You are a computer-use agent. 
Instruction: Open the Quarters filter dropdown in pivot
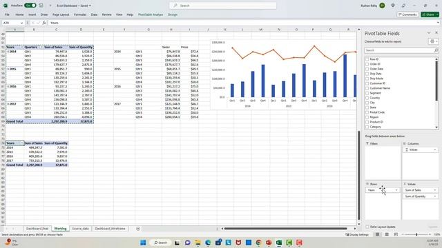click(41, 48)
